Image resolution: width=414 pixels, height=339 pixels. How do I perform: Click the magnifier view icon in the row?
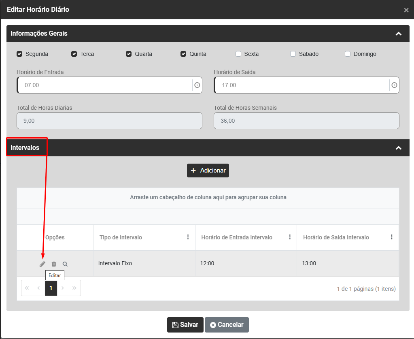pyautogui.click(x=65, y=264)
